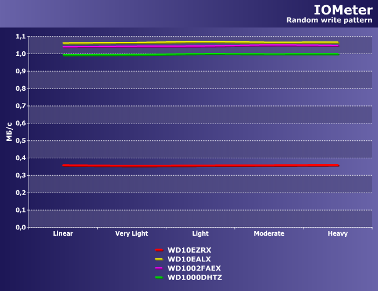This screenshot has width=378, height=291.
Task: Click the 'Heavy' x-axis label
Action: click(x=338, y=234)
